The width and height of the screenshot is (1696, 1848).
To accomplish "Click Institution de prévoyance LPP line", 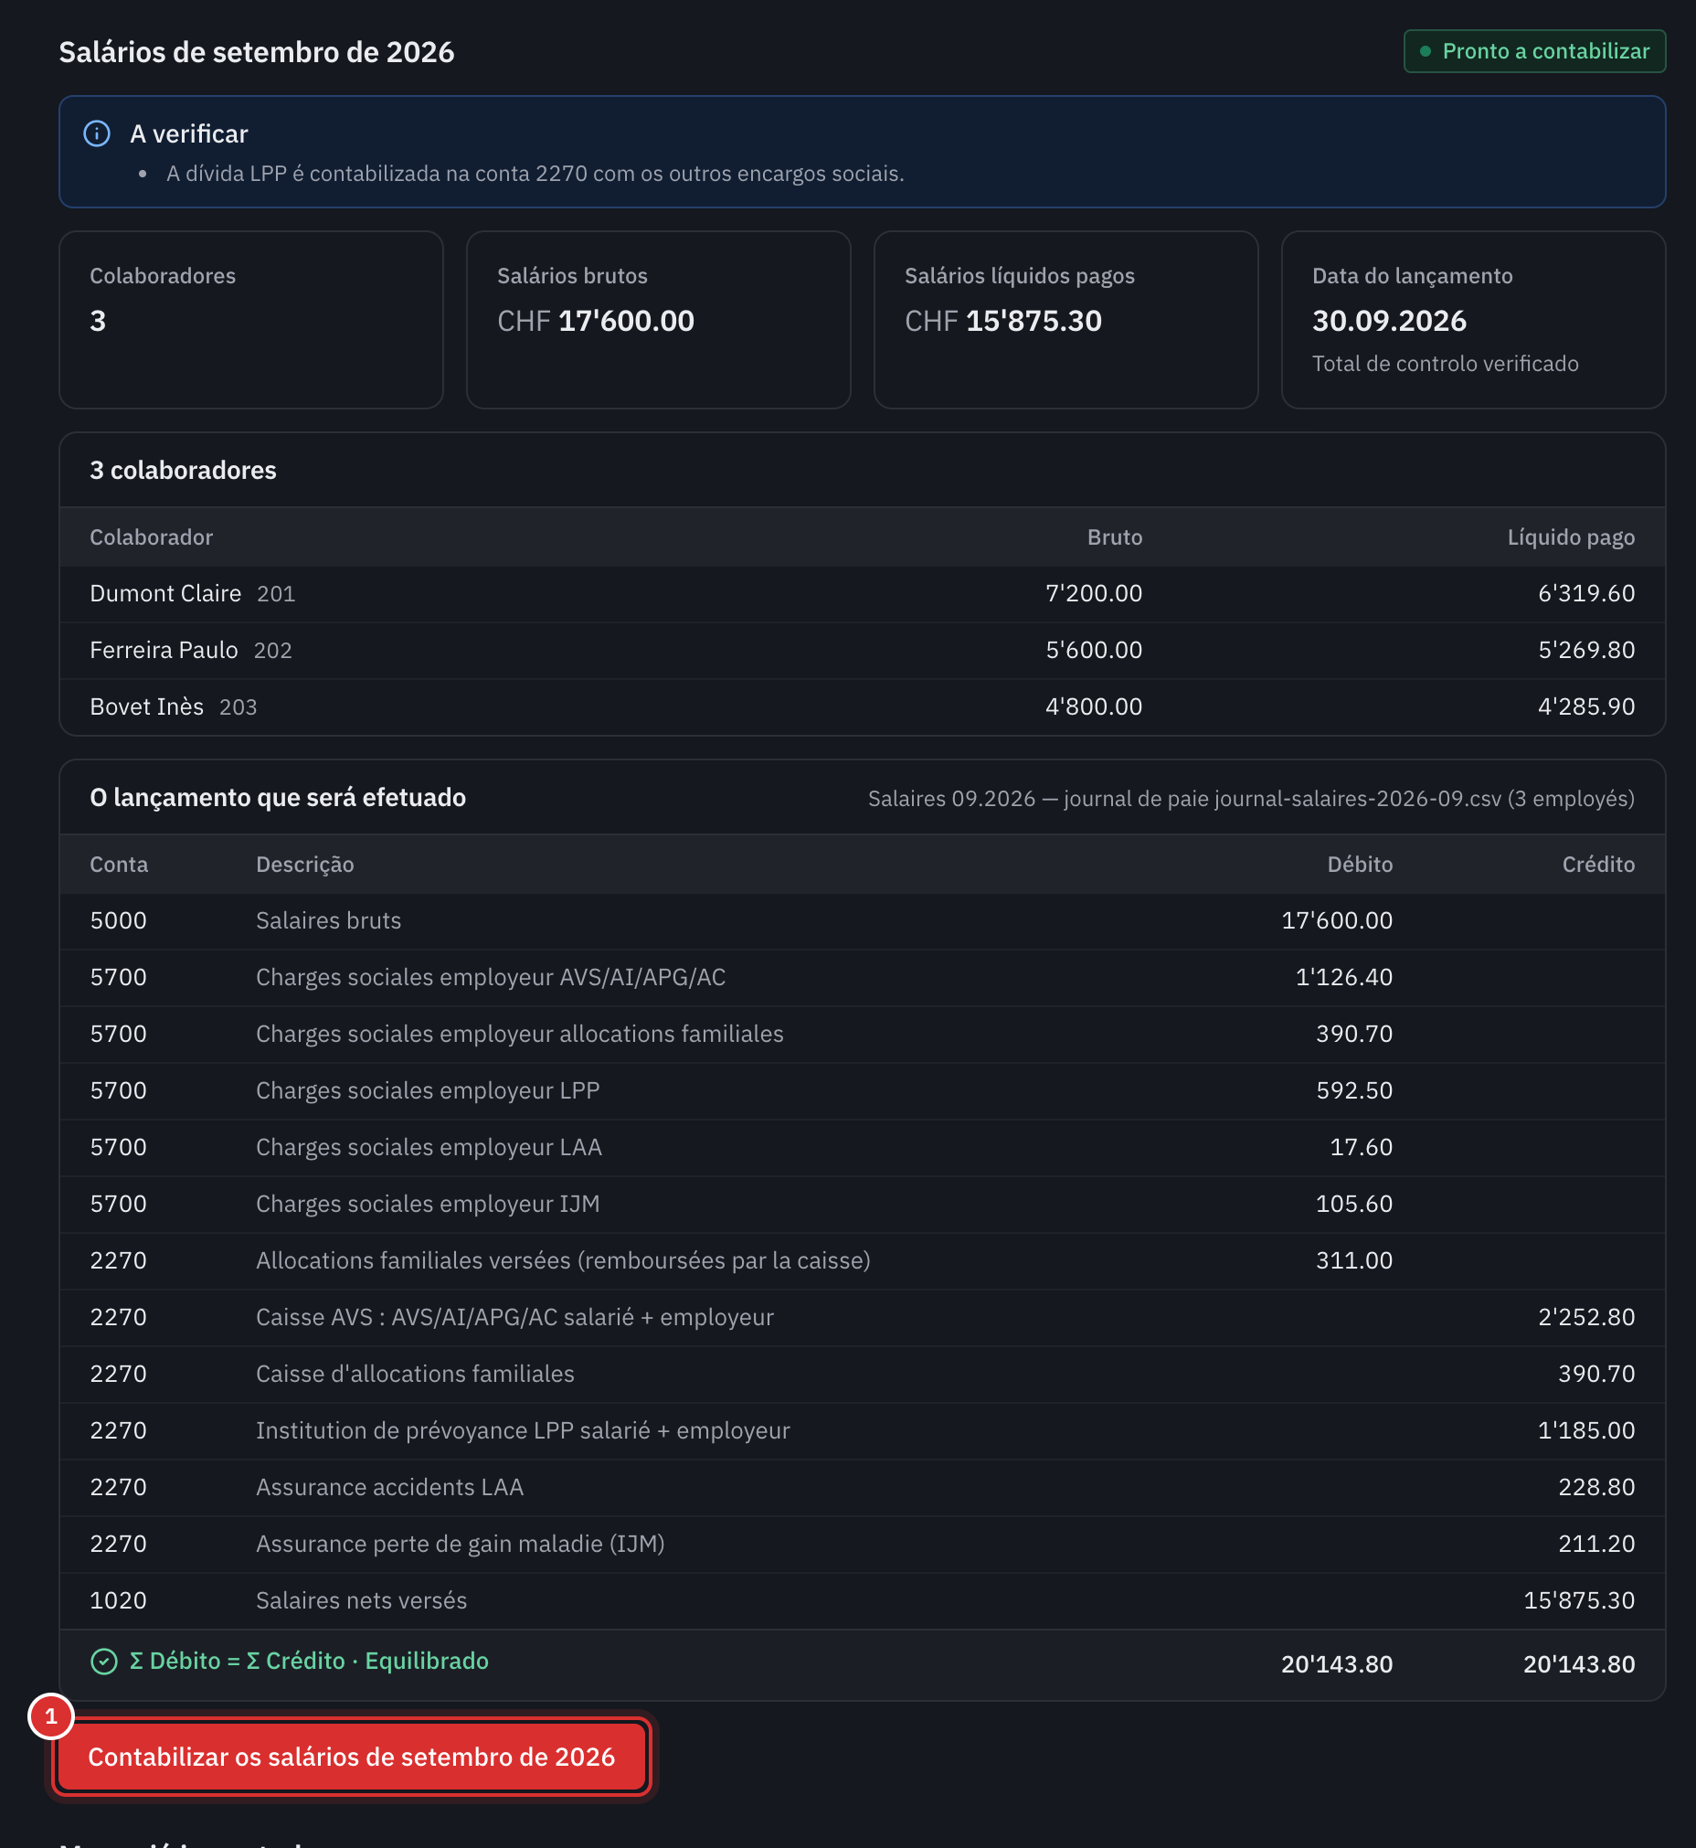I will click(x=863, y=1431).
